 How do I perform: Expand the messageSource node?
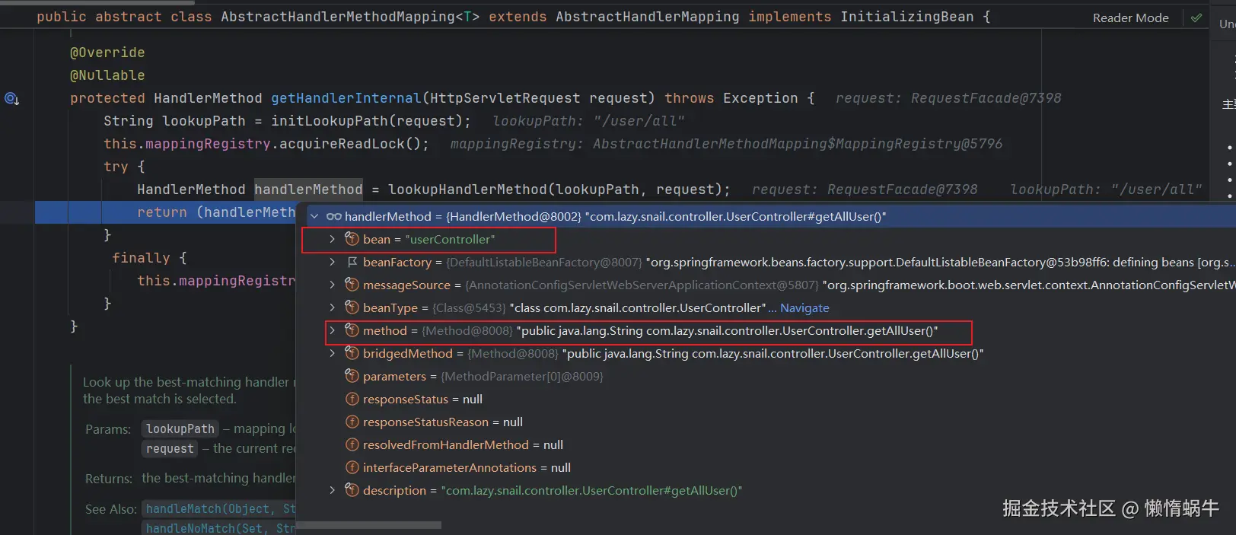[333, 285]
